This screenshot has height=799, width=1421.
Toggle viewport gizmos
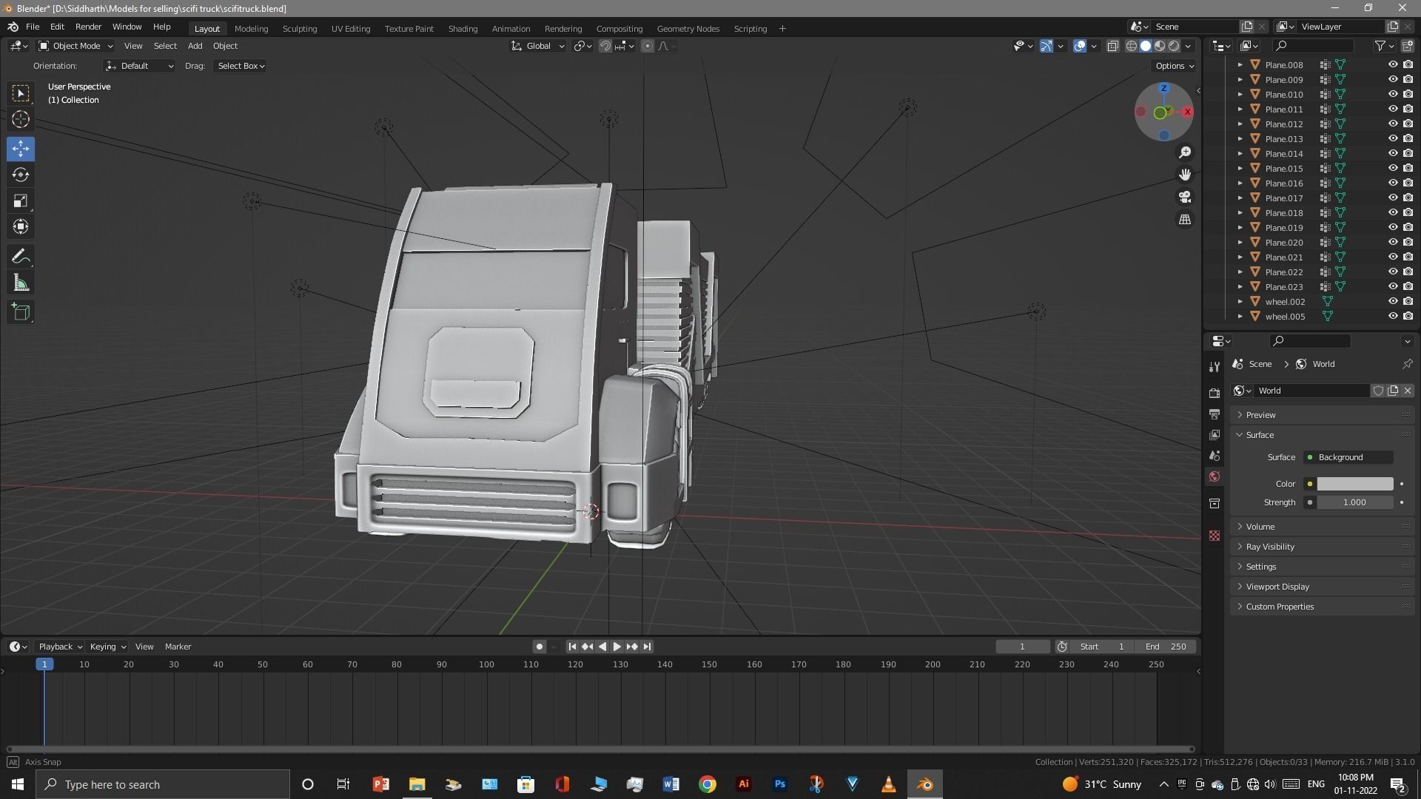click(1047, 46)
